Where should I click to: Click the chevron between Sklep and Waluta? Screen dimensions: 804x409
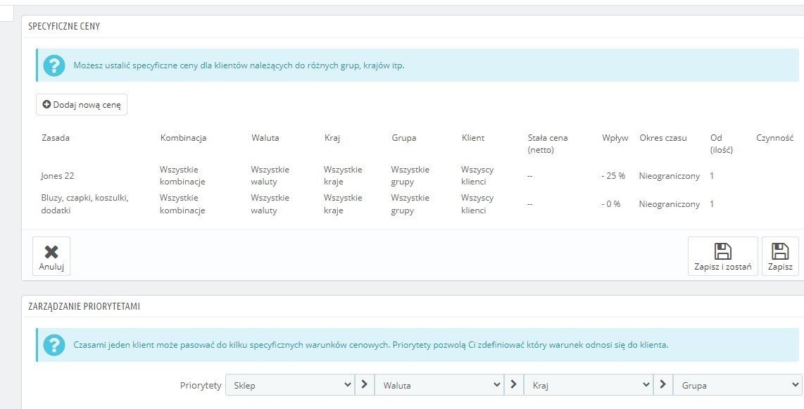click(x=365, y=385)
